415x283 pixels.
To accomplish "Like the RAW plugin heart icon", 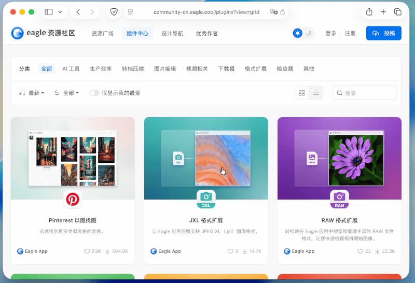I will coord(360,251).
